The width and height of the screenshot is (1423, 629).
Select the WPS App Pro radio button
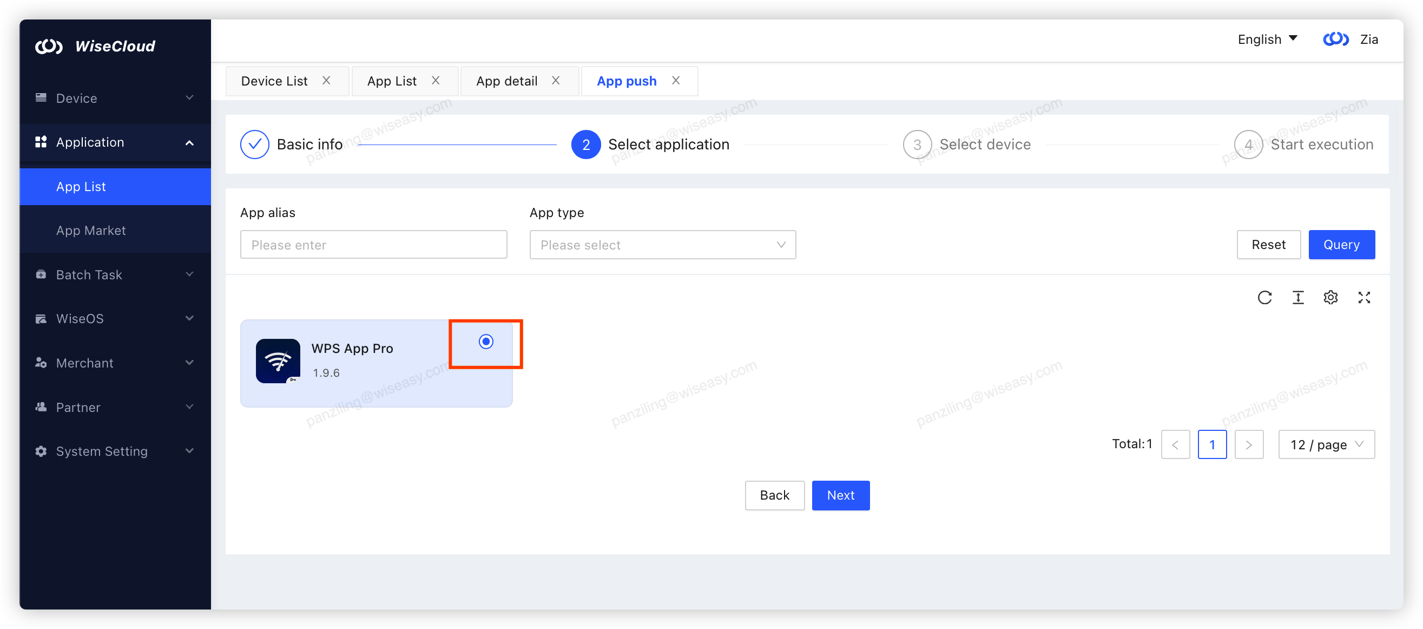coord(485,342)
